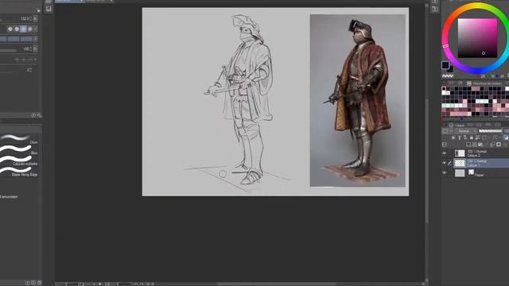Click the reset tool properties icon
This screenshot has height=286, width=509.
33,115
